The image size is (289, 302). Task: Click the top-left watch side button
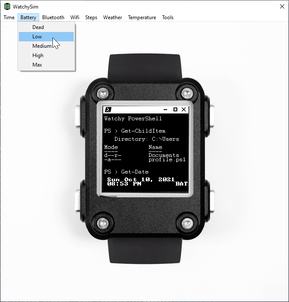point(78,116)
